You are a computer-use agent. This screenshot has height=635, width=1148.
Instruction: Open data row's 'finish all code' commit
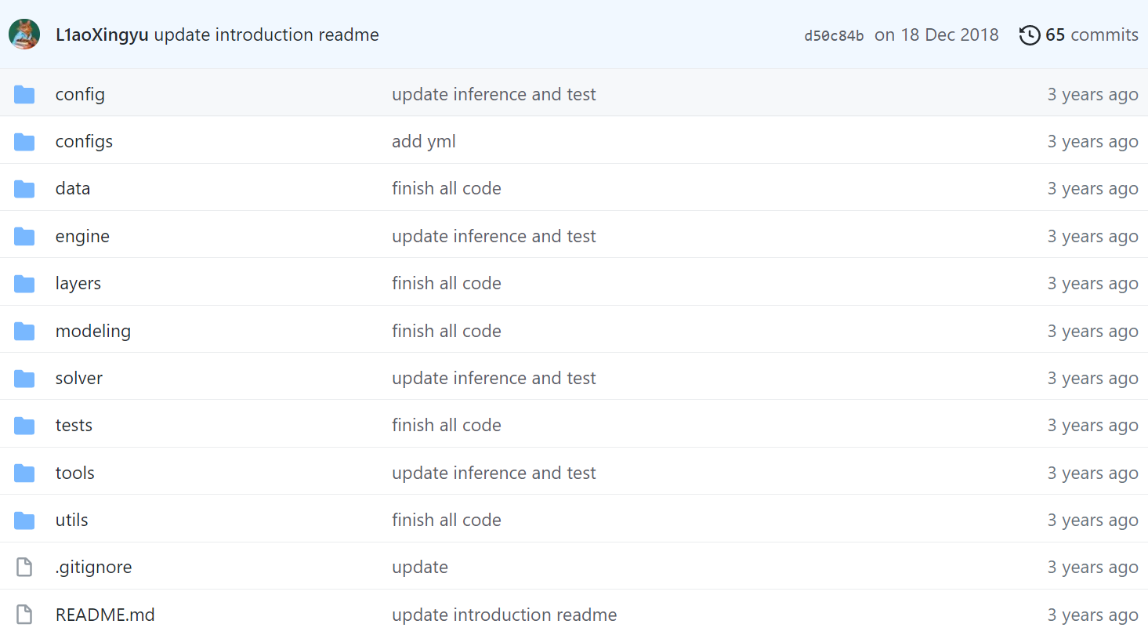point(447,188)
